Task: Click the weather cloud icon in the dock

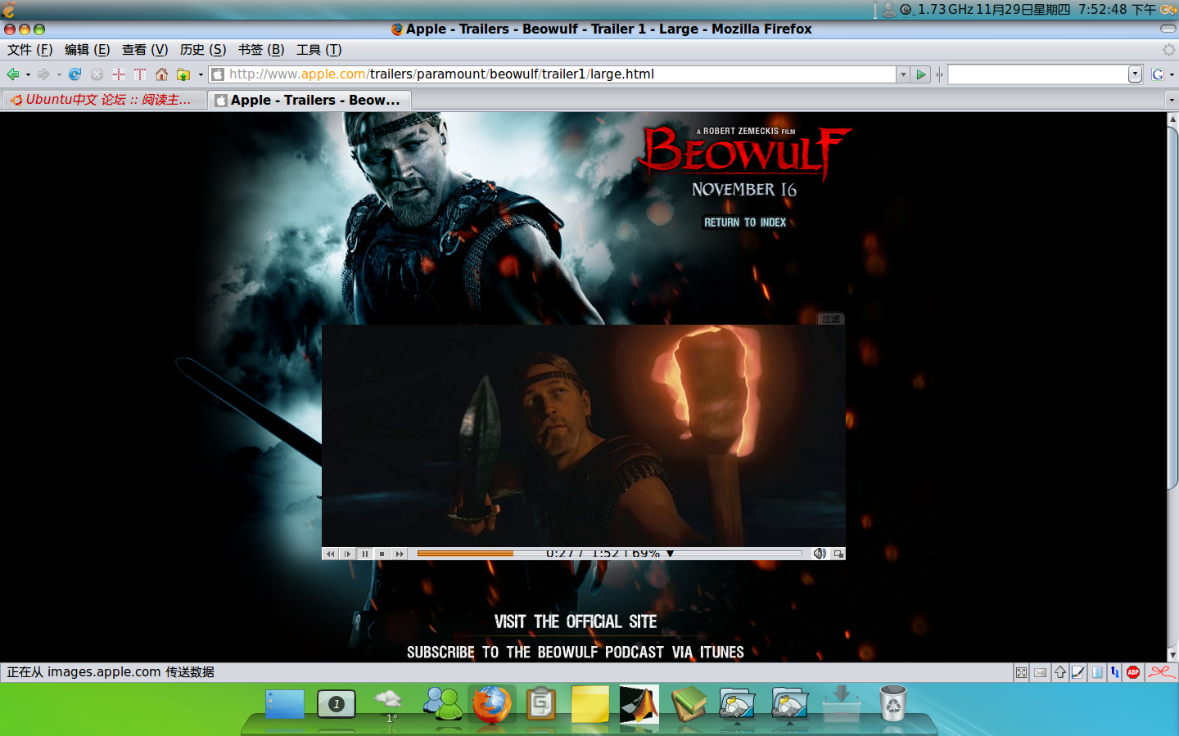Action: click(x=388, y=700)
